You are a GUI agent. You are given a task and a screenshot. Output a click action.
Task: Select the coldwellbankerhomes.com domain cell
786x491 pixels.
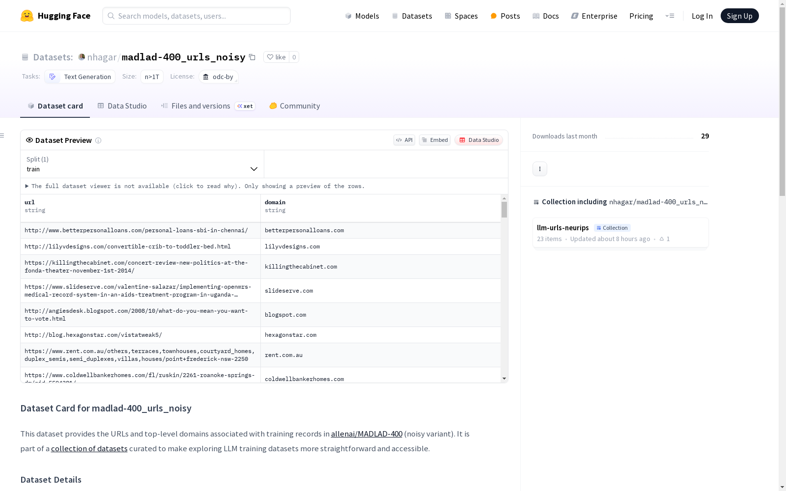pyautogui.click(x=381, y=376)
